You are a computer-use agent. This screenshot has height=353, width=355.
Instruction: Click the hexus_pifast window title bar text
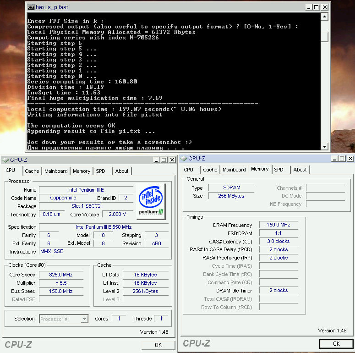(x=52, y=7)
